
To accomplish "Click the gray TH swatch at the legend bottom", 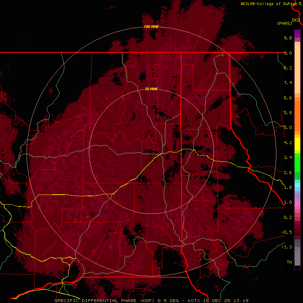I will [297, 258].
